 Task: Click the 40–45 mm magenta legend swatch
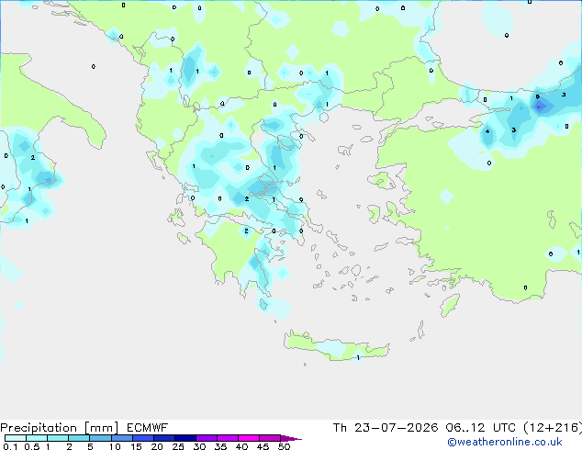249,438
